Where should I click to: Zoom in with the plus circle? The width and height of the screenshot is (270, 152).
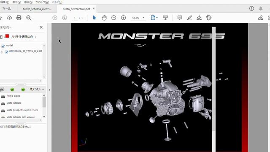(124, 18)
